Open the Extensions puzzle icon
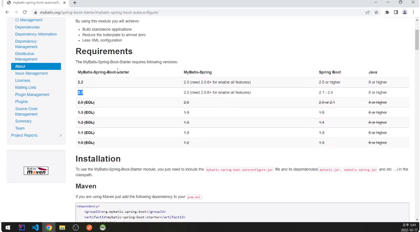 tap(387, 12)
